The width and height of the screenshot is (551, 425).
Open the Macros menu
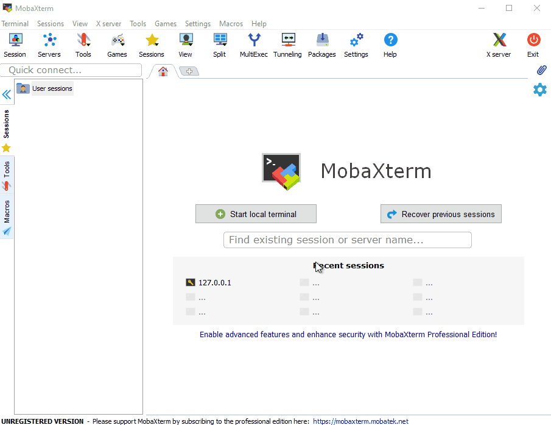(231, 23)
